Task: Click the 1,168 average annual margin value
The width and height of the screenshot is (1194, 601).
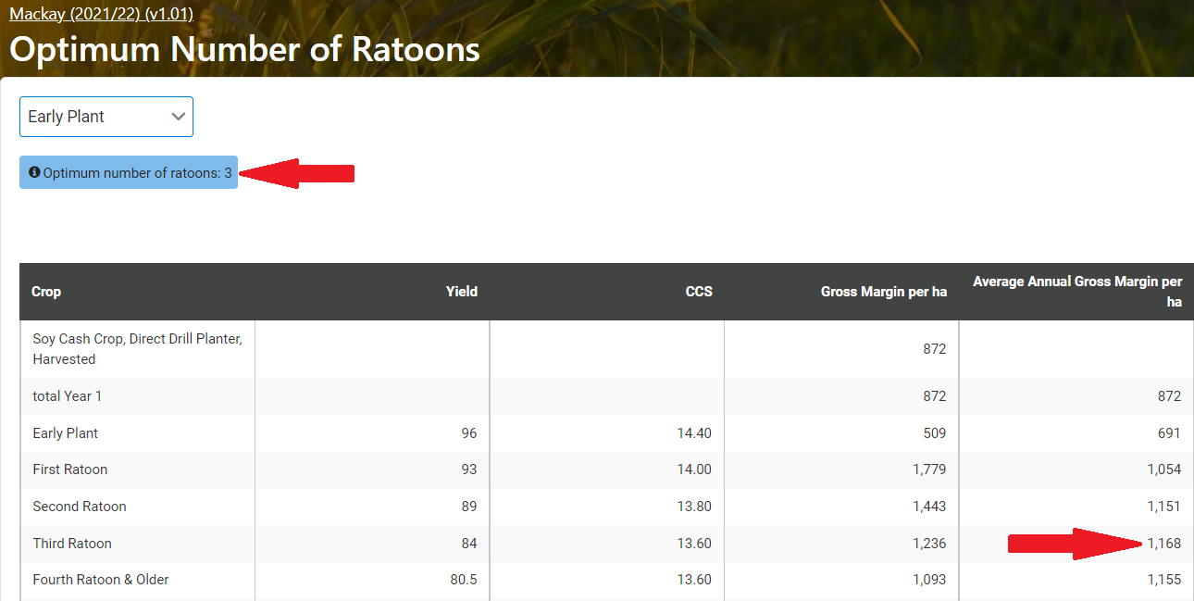Action: [1163, 544]
